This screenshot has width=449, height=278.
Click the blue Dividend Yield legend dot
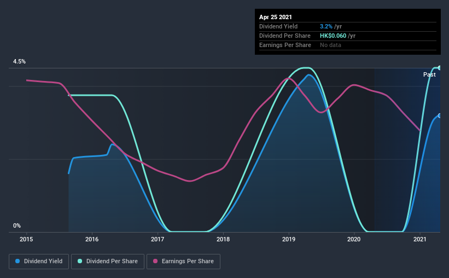18,261
